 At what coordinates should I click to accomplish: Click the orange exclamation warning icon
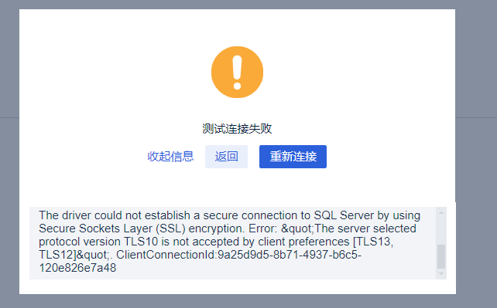pyautogui.click(x=237, y=72)
